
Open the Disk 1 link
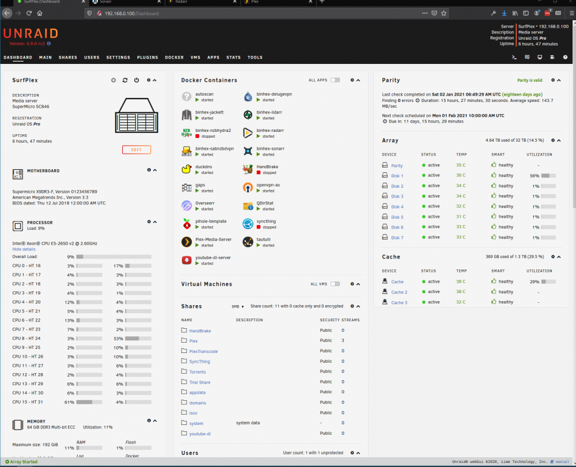pyautogui.click(x=397, y=176)
